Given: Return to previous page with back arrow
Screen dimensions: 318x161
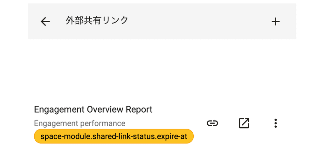Looking at the screenshot, I should click(45, 22).
